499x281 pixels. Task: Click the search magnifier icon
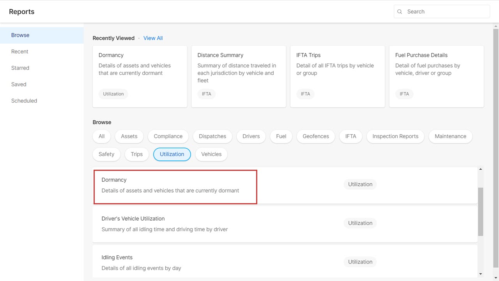pyautogui.click(x=400, y=12)
